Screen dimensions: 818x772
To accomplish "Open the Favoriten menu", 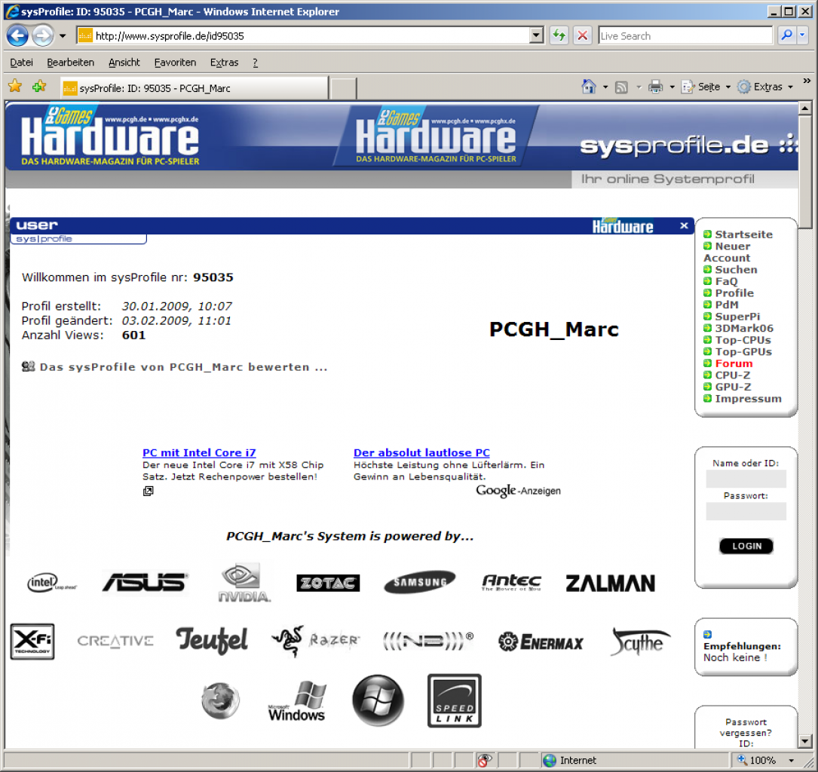I will point(175,63).
